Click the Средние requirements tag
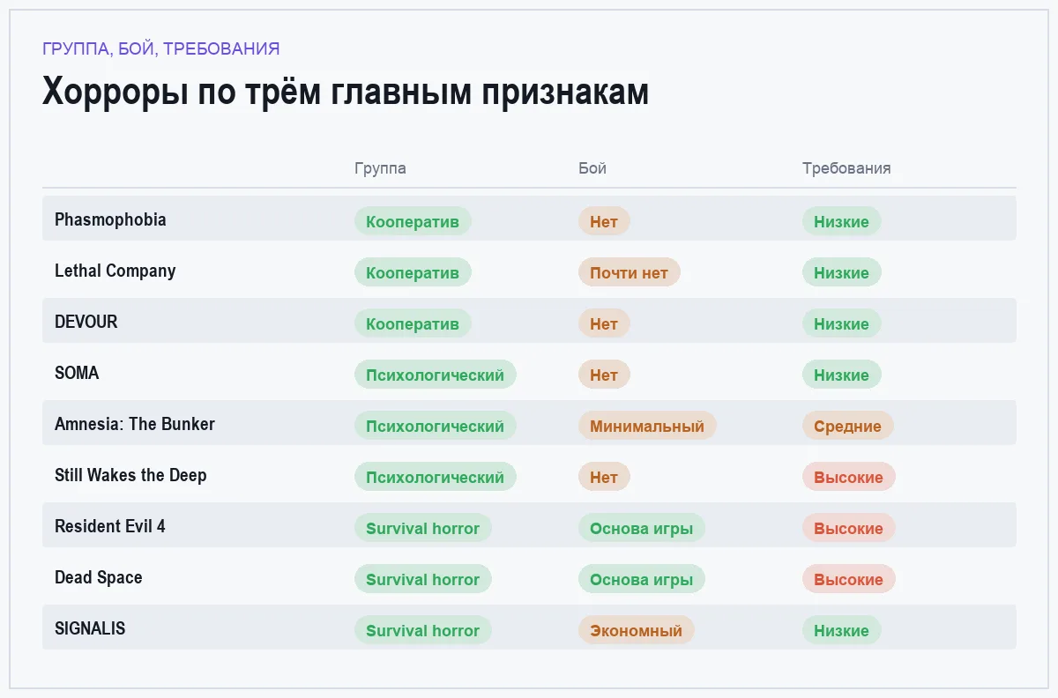 (x=848, y=426)
